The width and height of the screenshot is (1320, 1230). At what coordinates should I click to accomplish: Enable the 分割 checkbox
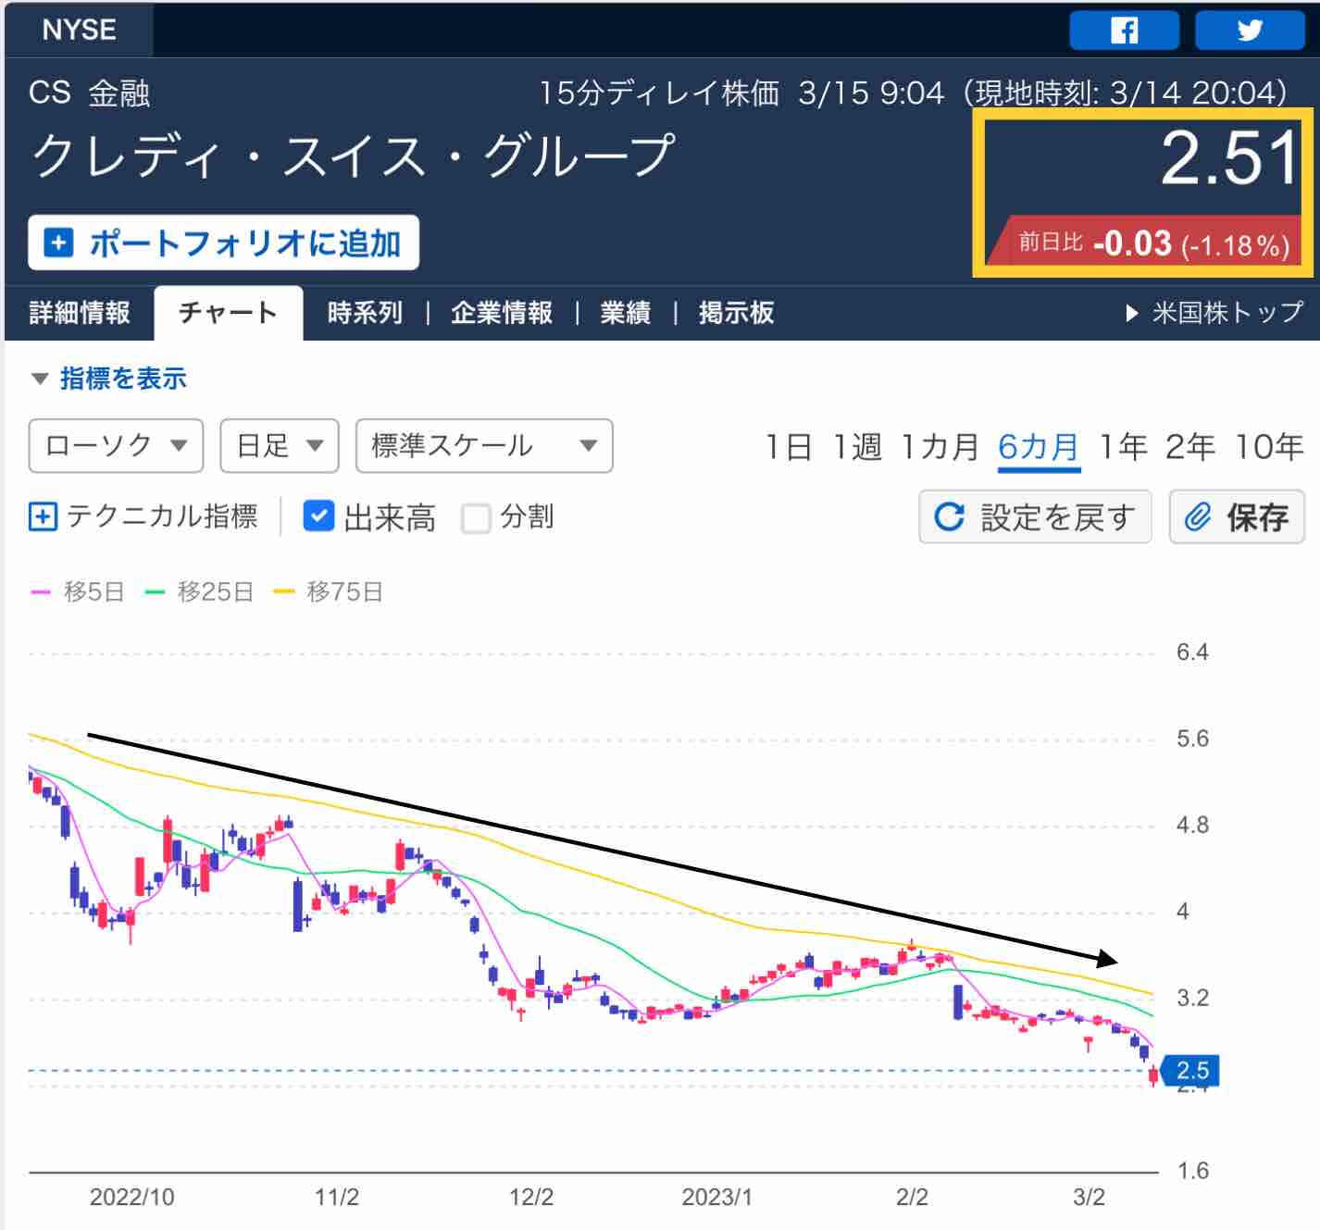click(x=476, y=517)
